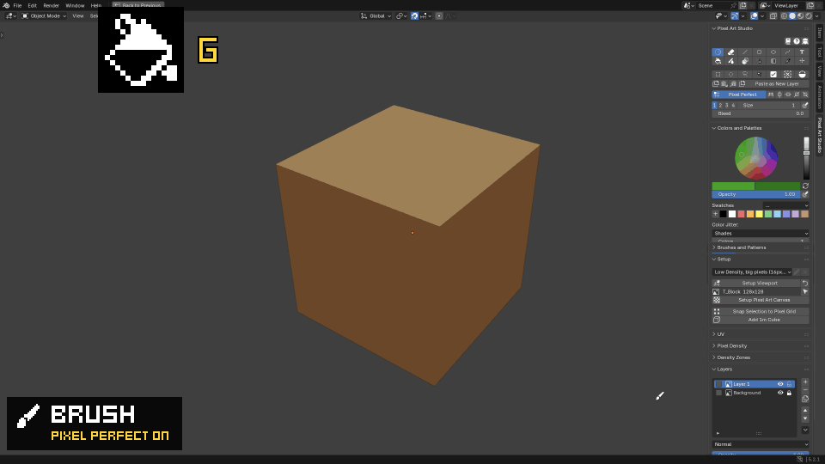
Task: Toggle Background layer visibility eye
Action: 780,393
